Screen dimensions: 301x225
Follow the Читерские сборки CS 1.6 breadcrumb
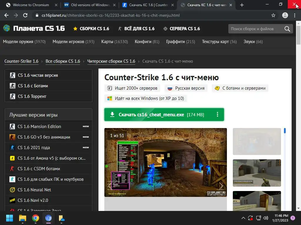tap(111, 61)
